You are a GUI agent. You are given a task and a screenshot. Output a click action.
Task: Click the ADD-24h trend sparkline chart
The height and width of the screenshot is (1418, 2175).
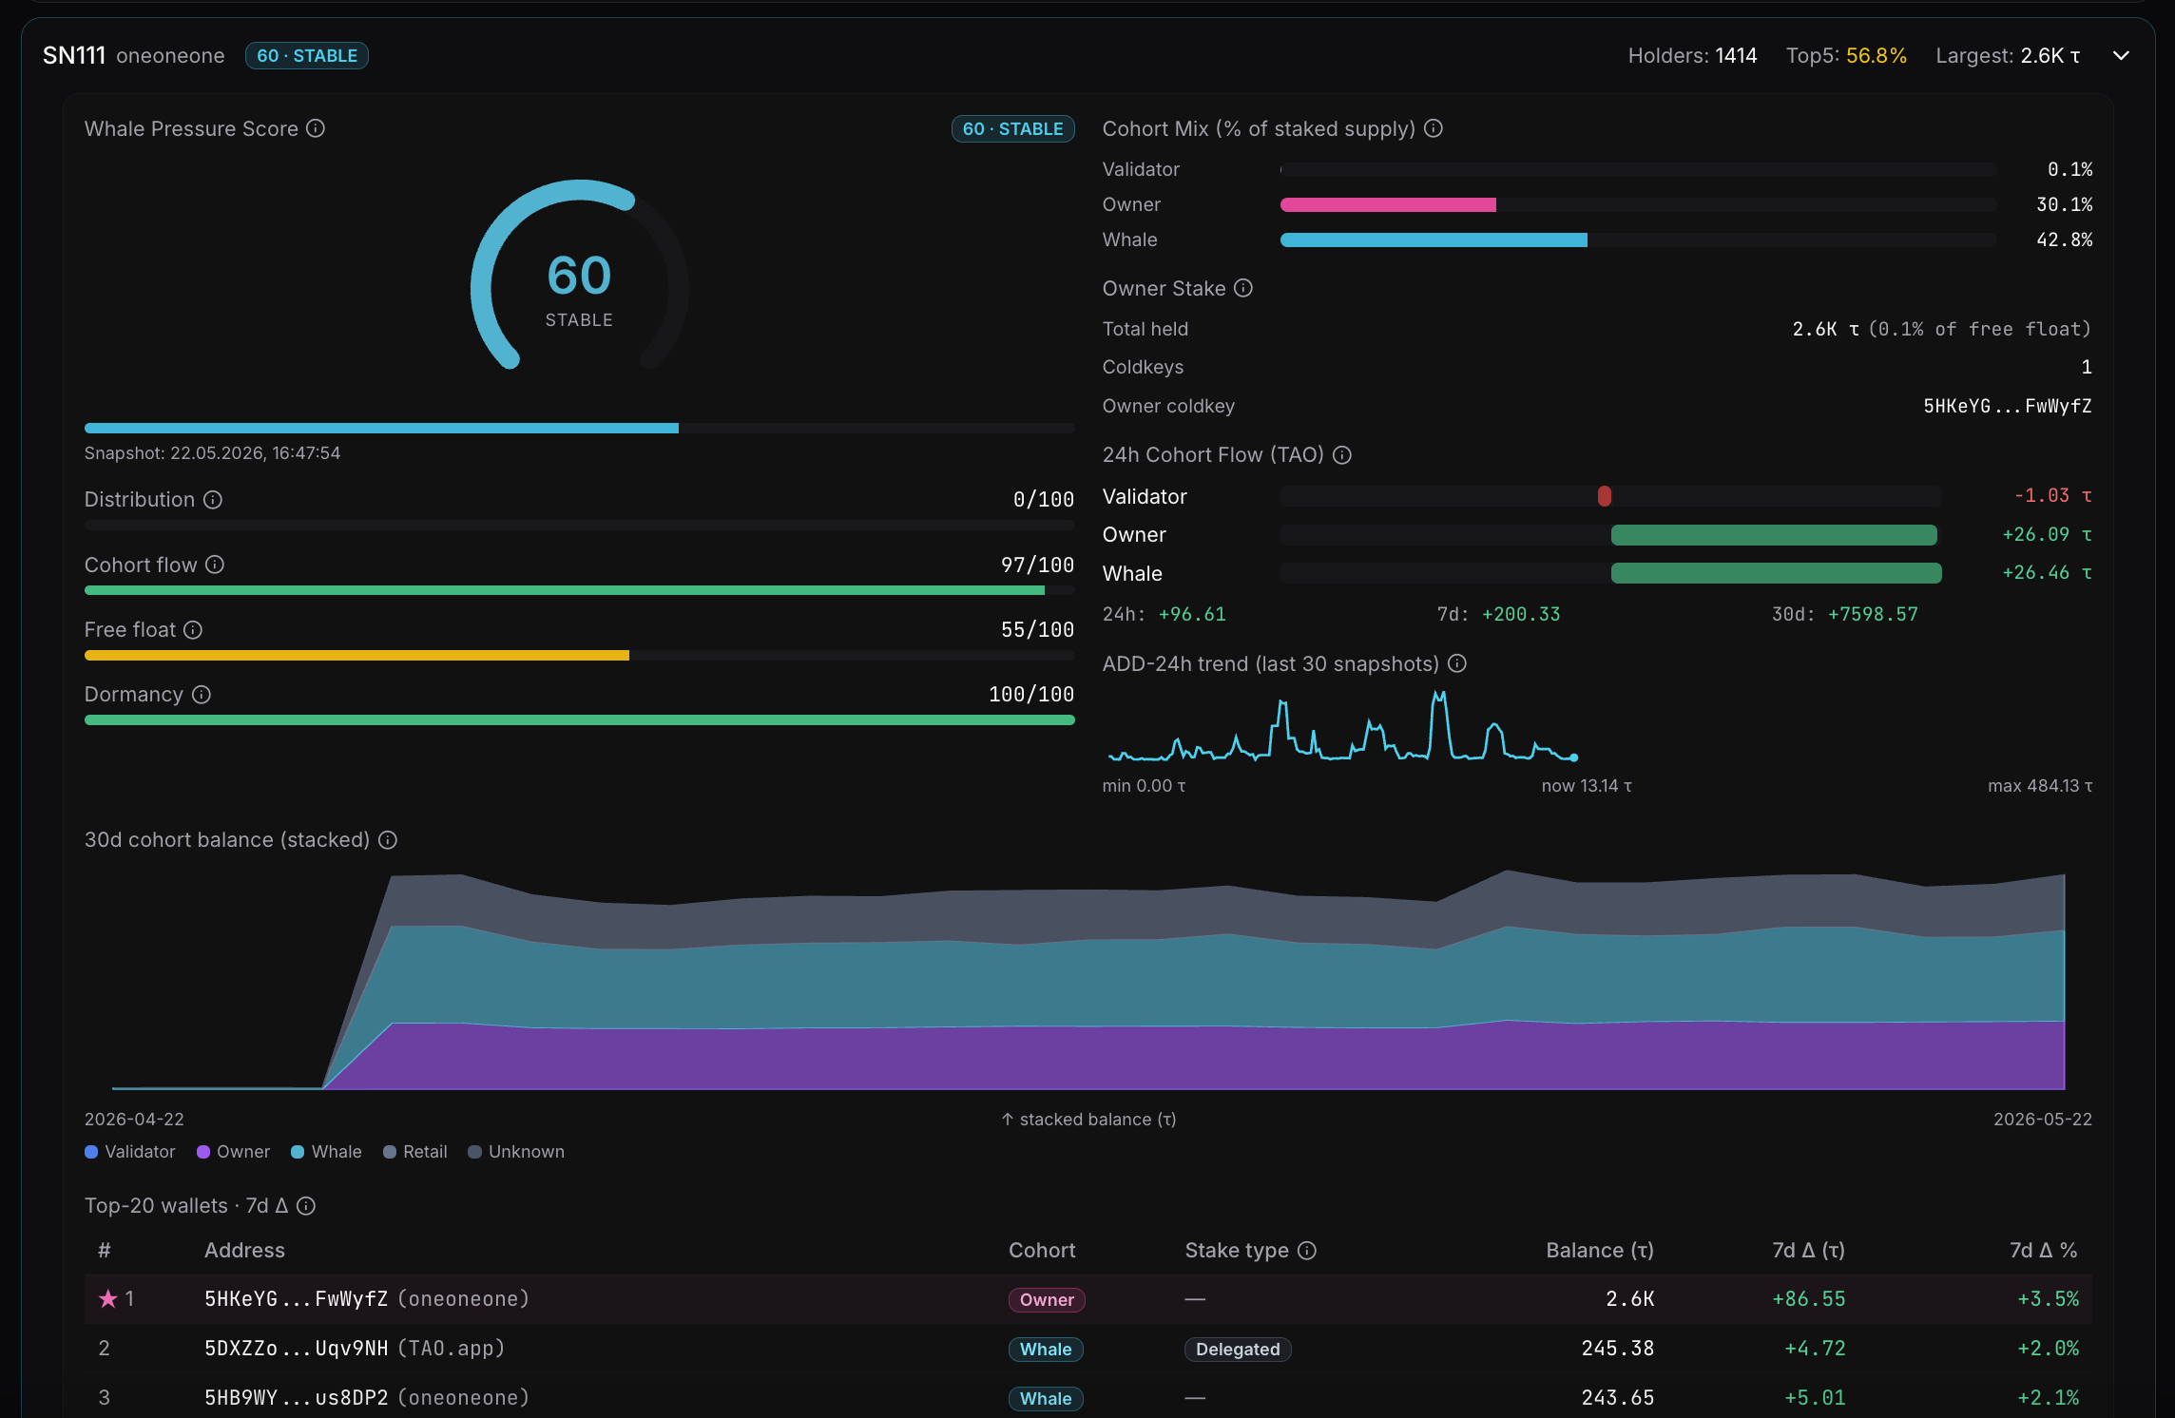click(1342, 727)
